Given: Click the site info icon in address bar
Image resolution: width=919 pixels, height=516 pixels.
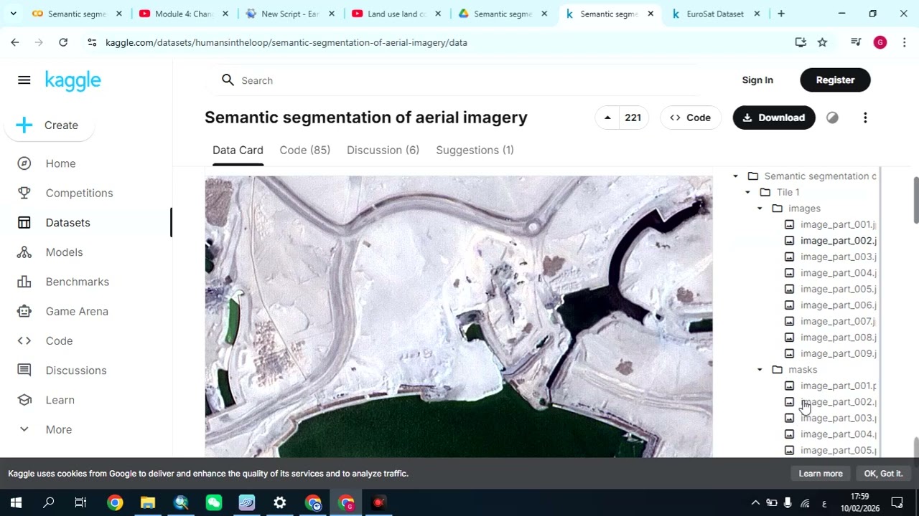Looking at the screenshot, I should point(92,43).
